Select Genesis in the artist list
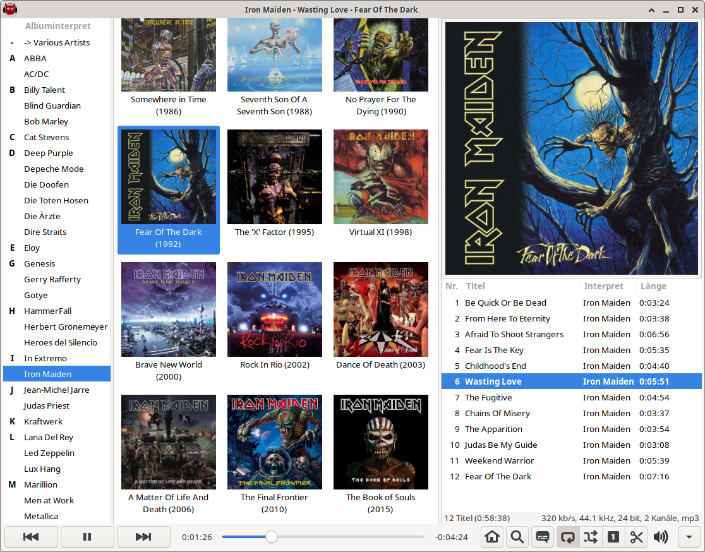 (57, 264)
